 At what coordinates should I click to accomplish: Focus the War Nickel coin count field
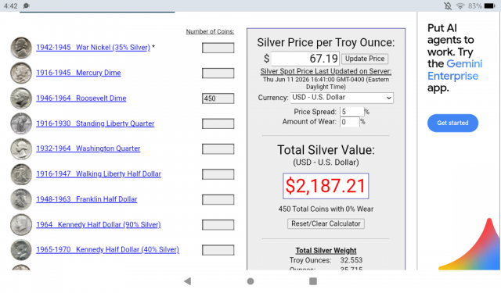click(x=218, y=48)
